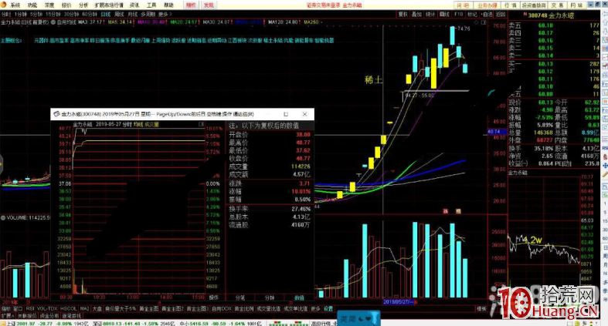
Task: Click the square panel icon above chart
Action: [484, 22]
